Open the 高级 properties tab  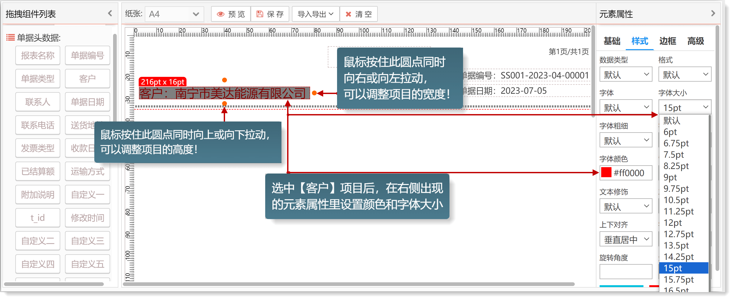click(x=695, y=41)
